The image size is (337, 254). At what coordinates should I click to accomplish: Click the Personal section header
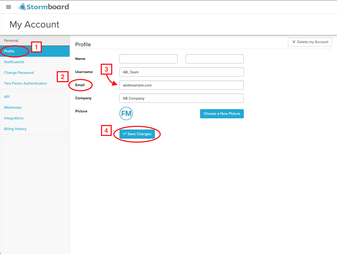coord(11,40)
